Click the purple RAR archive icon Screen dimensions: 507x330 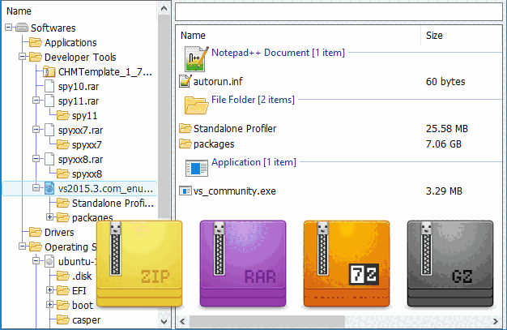[x=243, y=264]
